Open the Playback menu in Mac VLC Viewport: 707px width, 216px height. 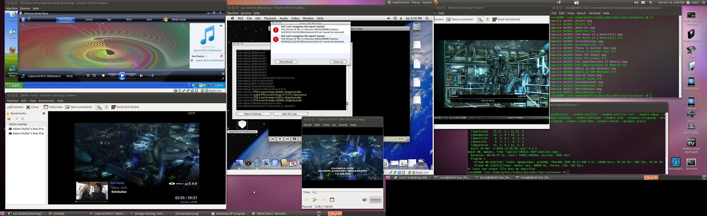point(270,18)
